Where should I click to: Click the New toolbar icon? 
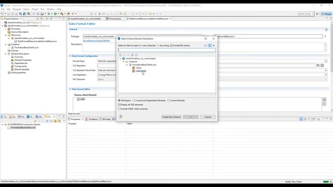(x=2, y=14)
